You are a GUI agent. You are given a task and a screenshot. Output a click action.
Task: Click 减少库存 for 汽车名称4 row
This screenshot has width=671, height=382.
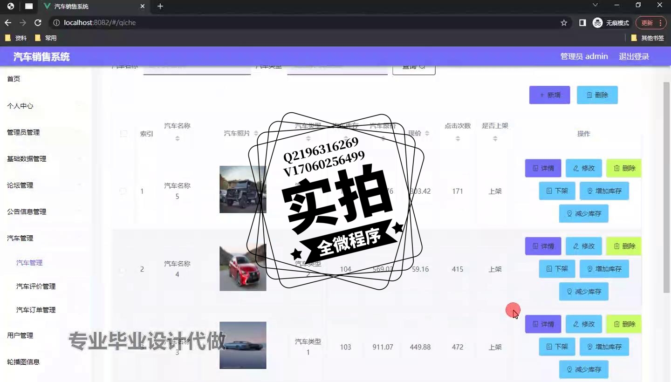coord(583,292)
